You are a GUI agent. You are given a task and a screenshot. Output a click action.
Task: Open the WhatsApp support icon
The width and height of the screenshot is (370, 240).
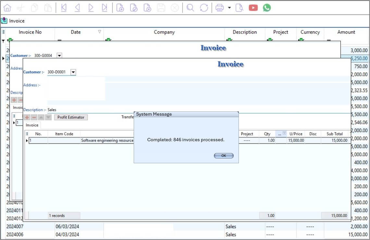[x=267, y=8]
